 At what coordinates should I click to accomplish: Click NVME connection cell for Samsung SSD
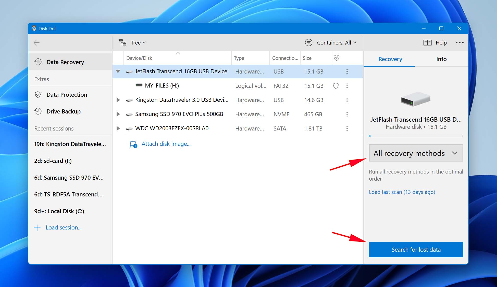[281, 114]
